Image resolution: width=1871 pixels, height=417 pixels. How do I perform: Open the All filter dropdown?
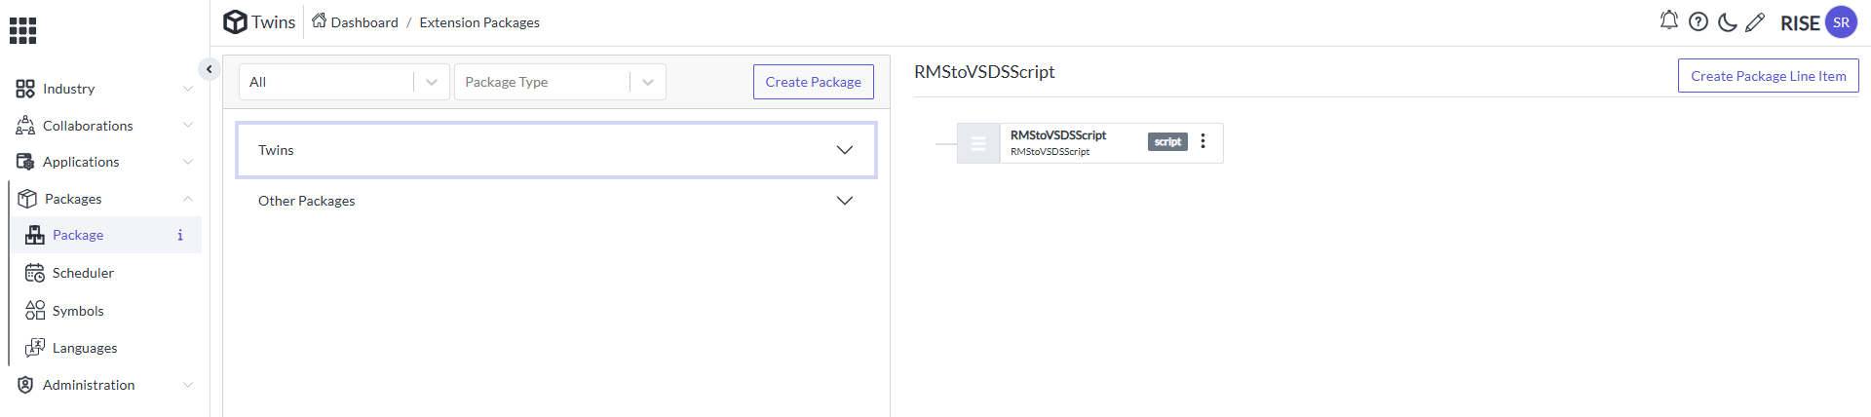point(344,82)
